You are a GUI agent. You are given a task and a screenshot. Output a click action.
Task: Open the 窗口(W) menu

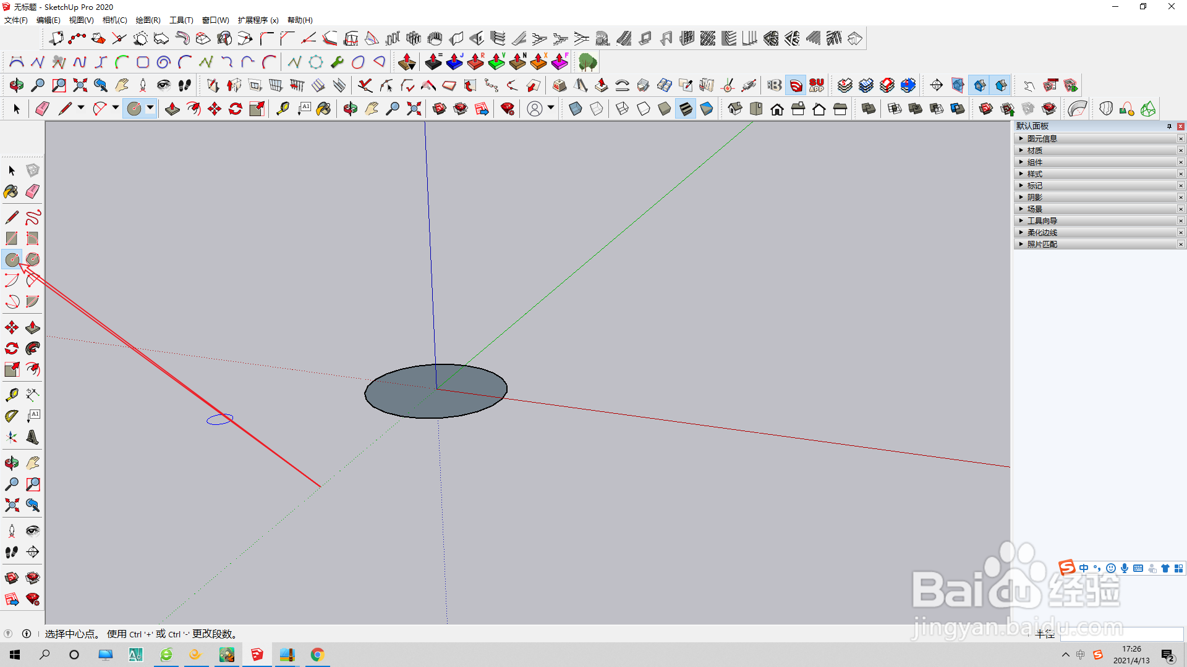[215, 20]
